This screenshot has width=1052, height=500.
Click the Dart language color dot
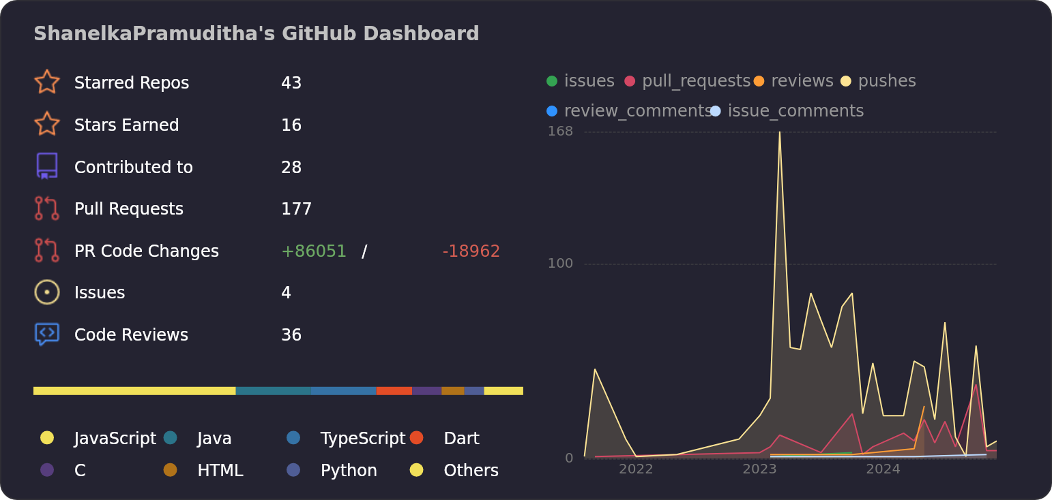(x=417, y=437)
